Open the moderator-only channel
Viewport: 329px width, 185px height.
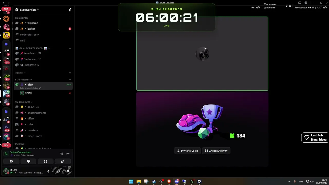[x=43, y=35]
